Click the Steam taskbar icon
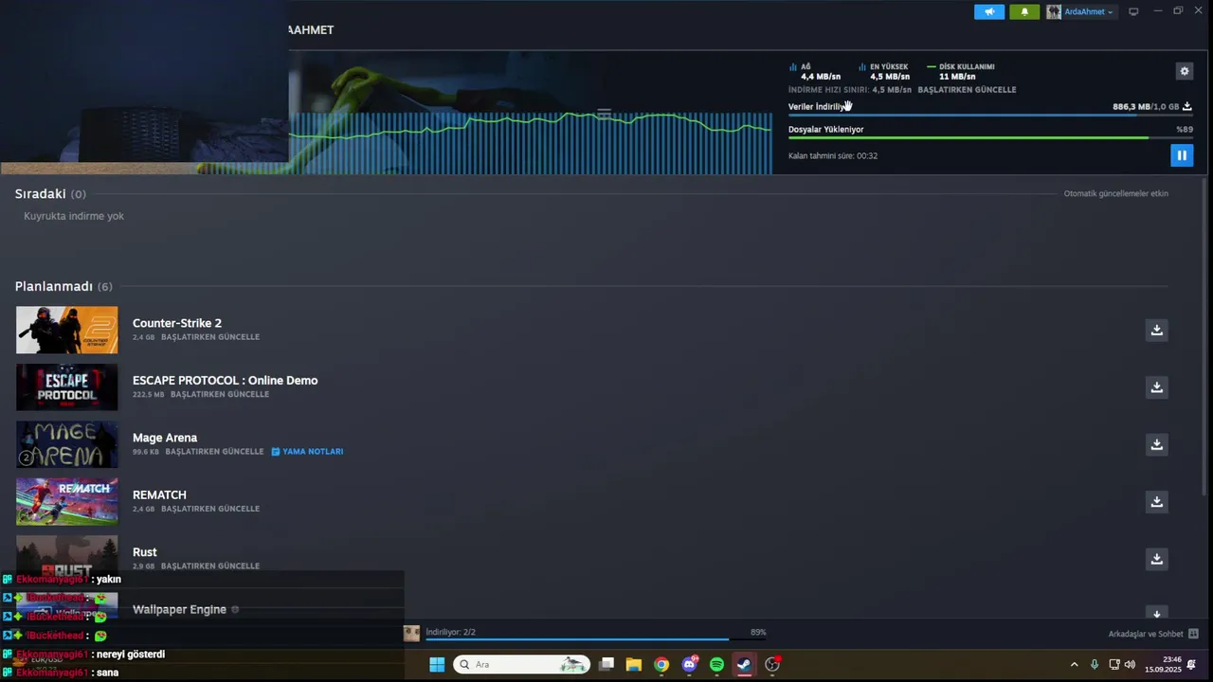 click(x=744, y=665)
